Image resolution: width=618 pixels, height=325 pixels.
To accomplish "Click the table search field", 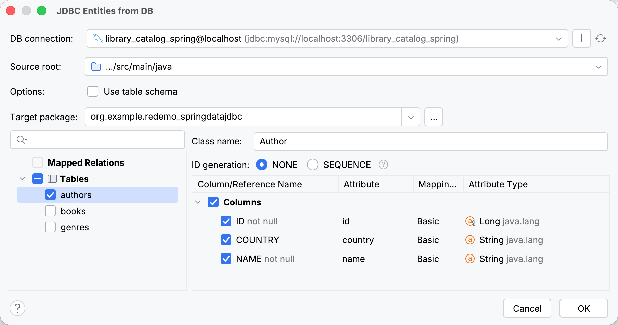I will pyautogui.click(x=98, y=140).
